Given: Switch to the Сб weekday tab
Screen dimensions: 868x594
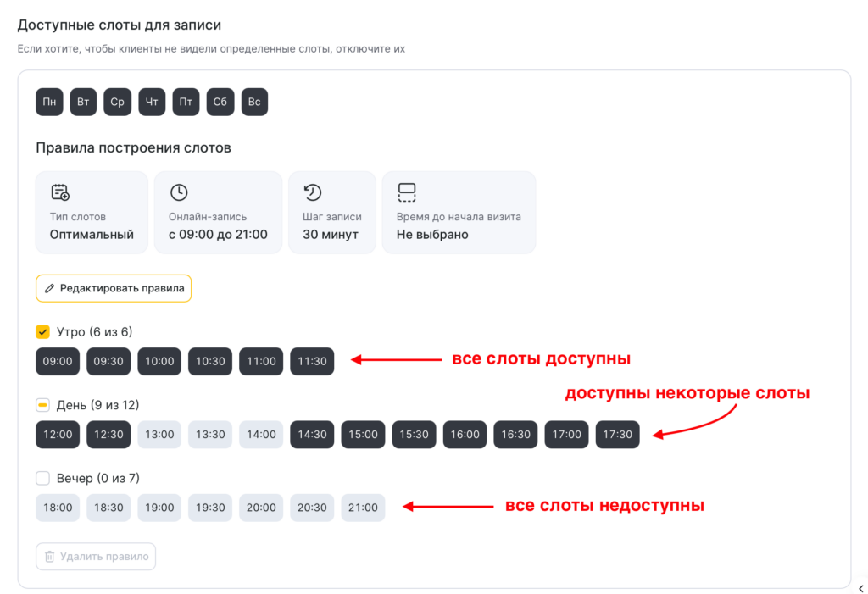Looking at the screenshot, I should [x=220, y=102].
